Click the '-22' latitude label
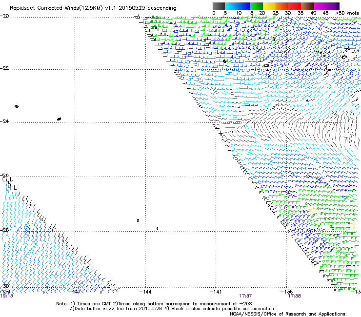Image resolution: width=361 pixels, height=317 pixels. [4, 68]
